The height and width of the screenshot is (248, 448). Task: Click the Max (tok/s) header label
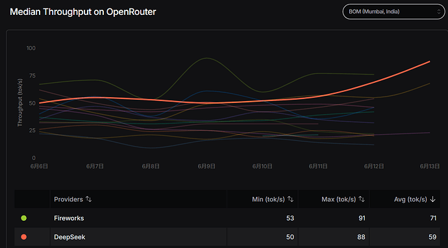pos(339,199)
